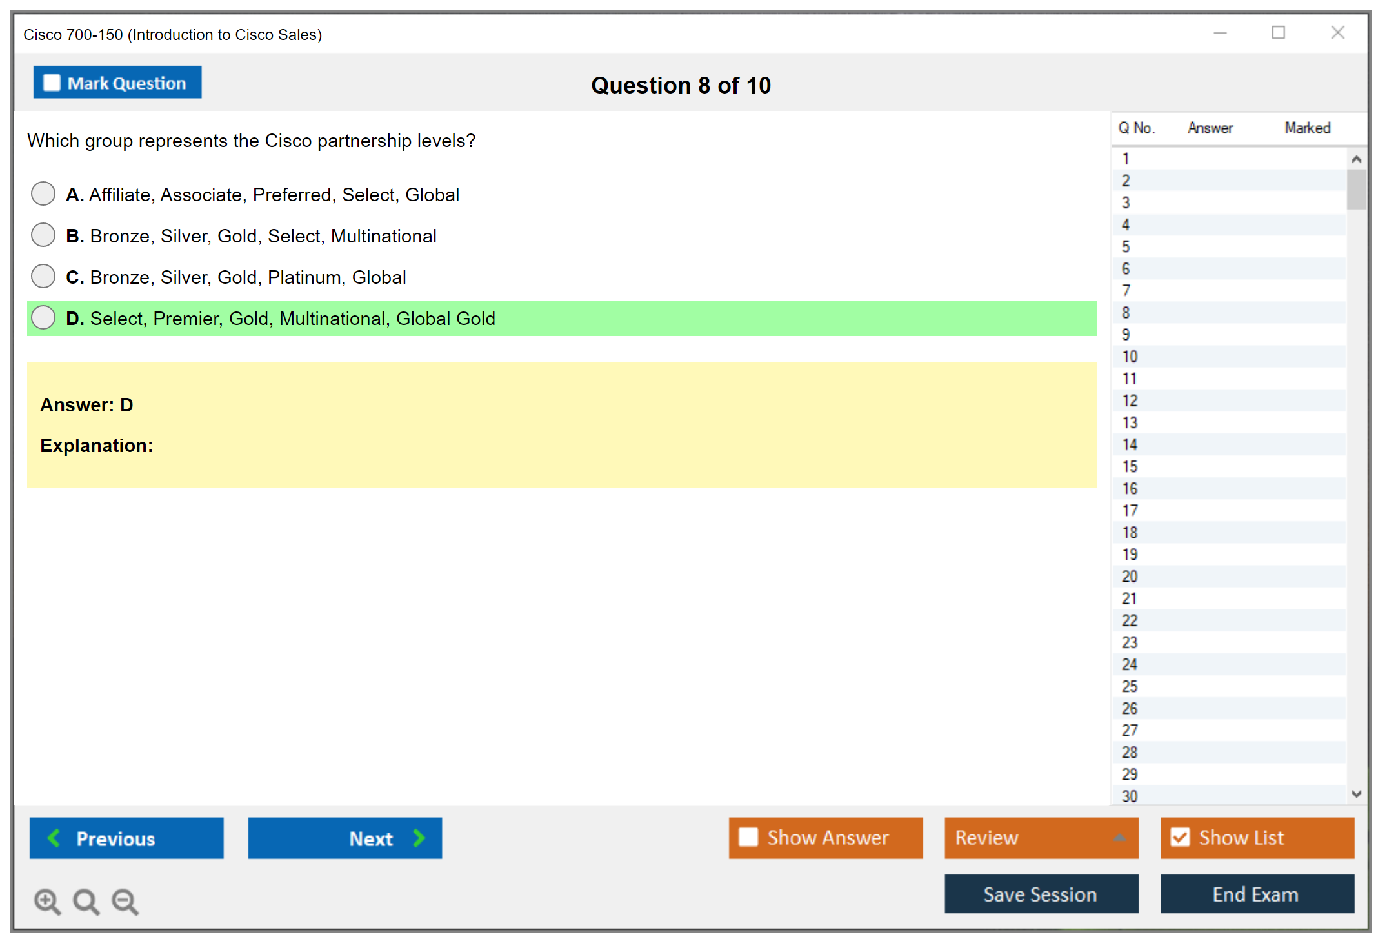Jump to question 12 in list
This screenshot has height=948, width=1387.
pyautogui.click(x=1130, y=400)
